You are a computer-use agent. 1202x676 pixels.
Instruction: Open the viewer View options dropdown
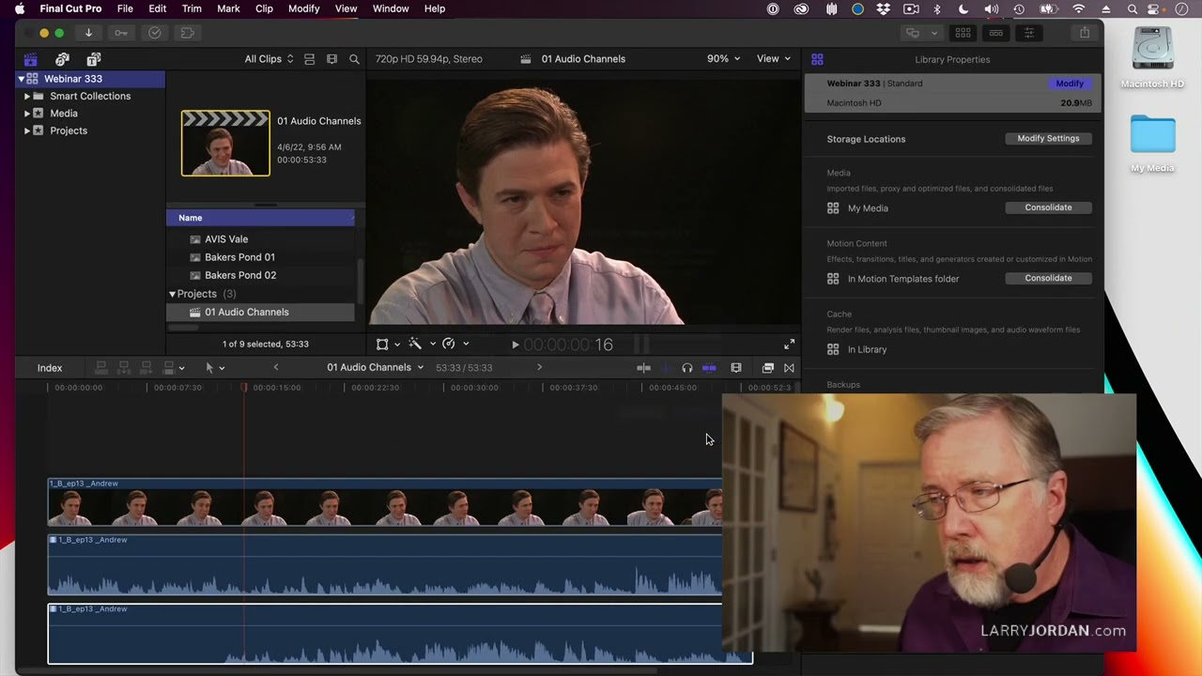coord(774,58)
